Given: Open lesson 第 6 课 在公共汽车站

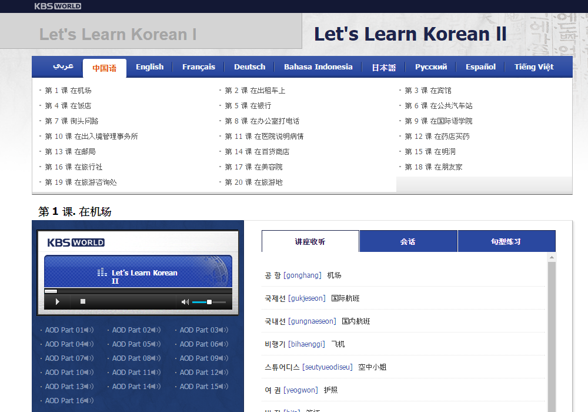Looking at the screenshot, I should click(x=439, y=106).
